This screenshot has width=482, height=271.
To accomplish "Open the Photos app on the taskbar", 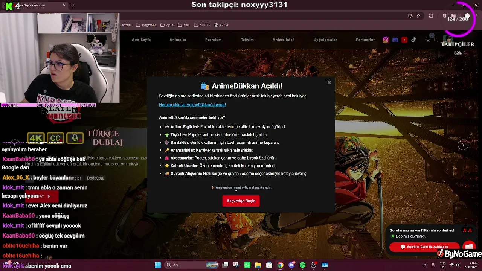I will point(325,265).
